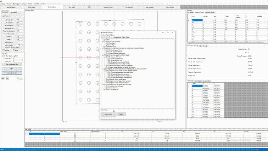The image size is (268, 151).
Task: Collapse the 7 UYGULAMA PLANI node
Action: tap(102, 84)
